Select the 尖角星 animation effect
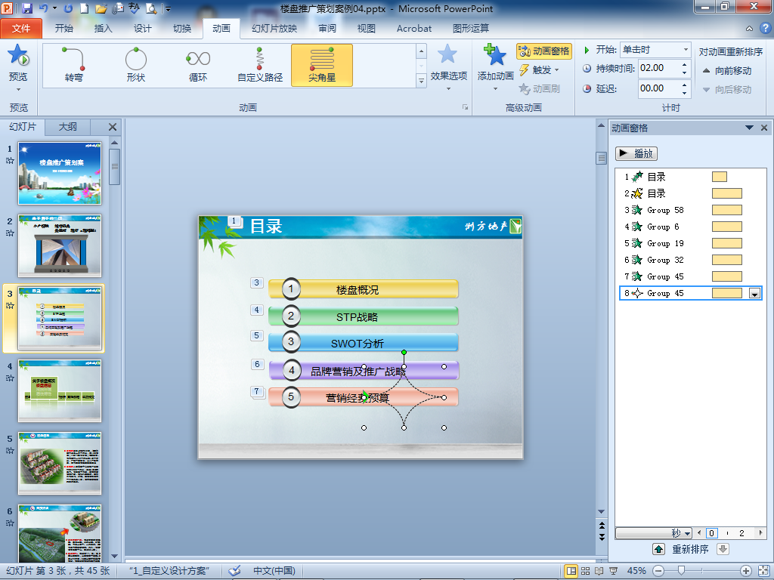This screenshot has height=580, width=774. pos(322,65)
